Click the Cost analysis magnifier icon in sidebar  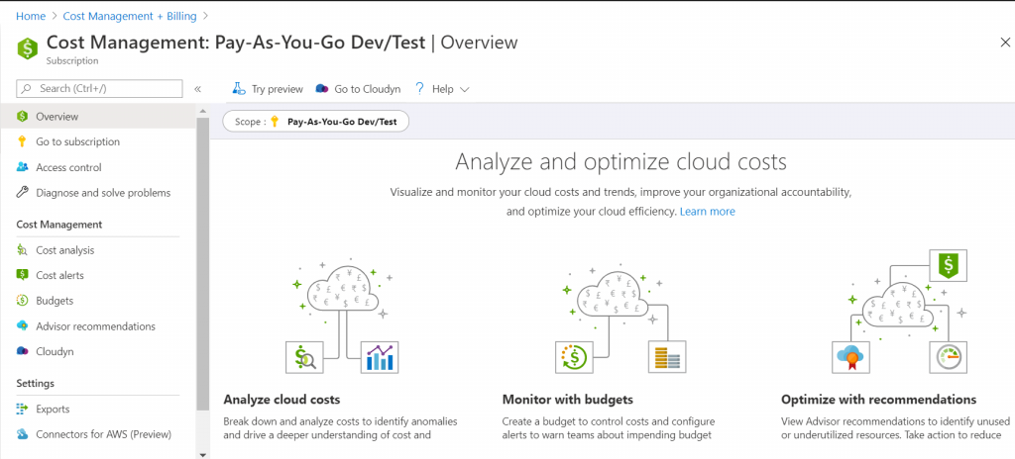(22, 250)
